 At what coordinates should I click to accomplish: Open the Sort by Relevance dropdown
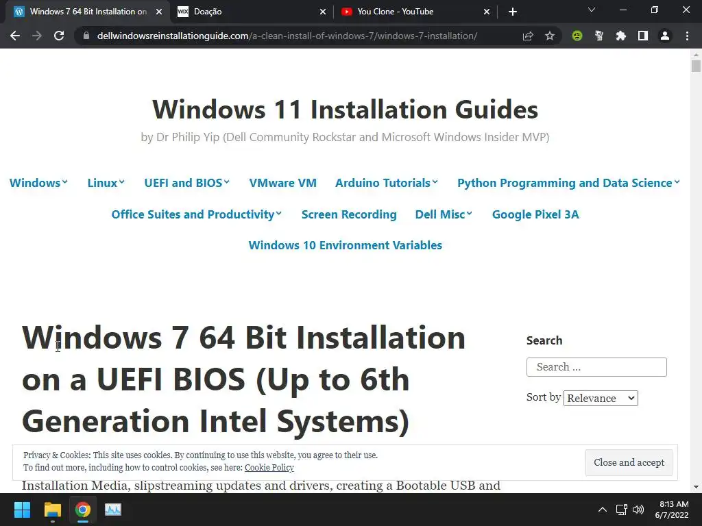pos(601,398)
